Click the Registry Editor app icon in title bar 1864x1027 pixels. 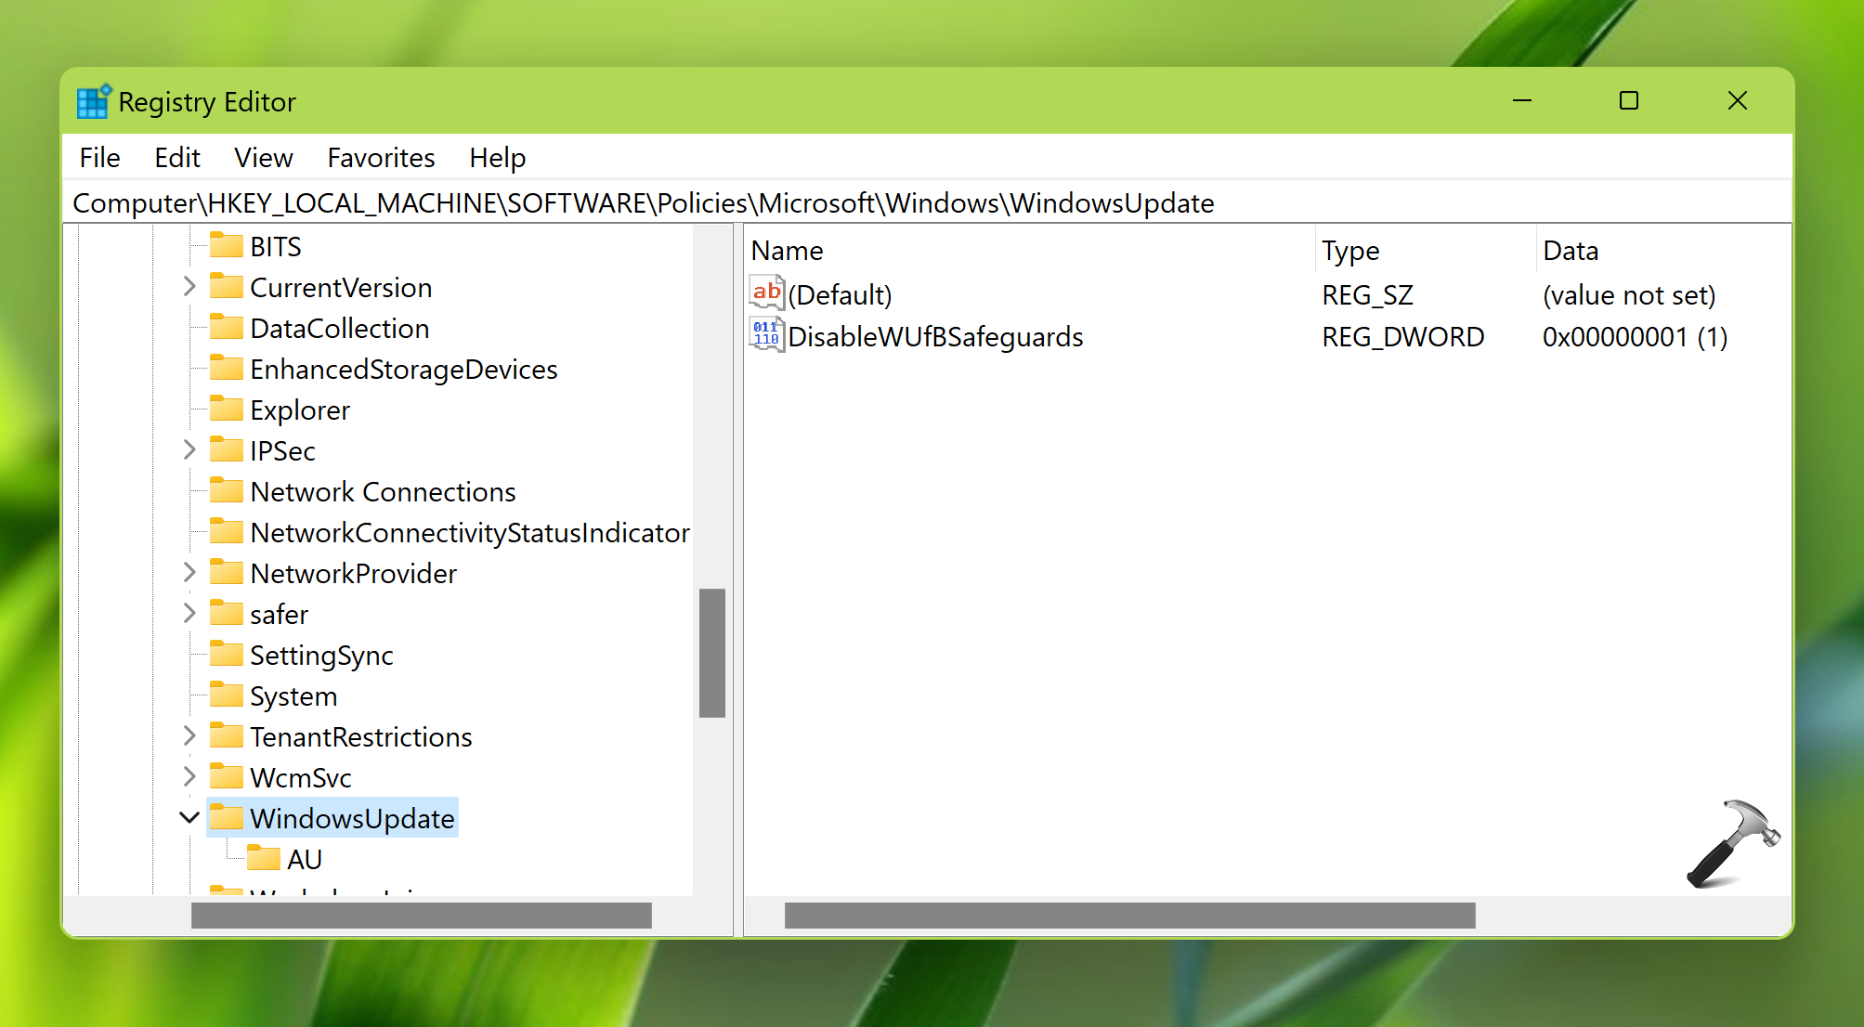point(93,101)
